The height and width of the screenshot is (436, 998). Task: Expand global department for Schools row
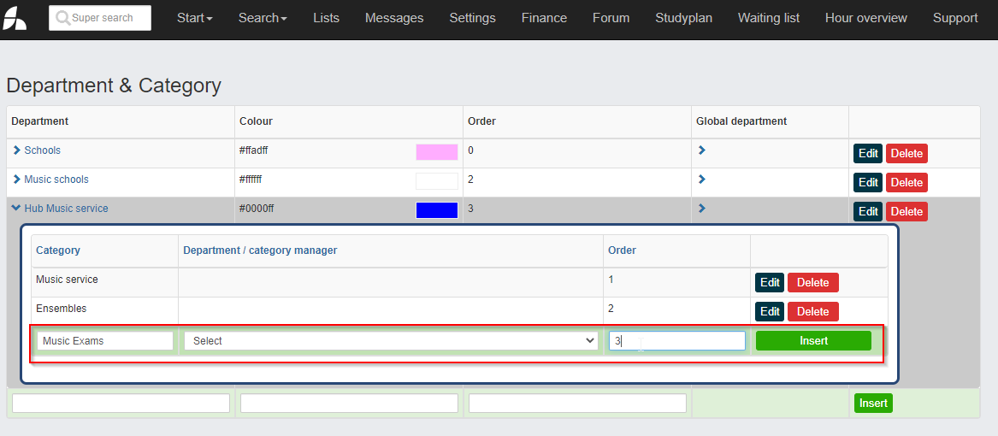701,150
